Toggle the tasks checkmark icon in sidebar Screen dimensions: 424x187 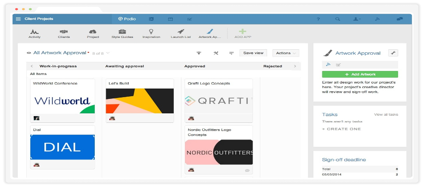(338, 65)
